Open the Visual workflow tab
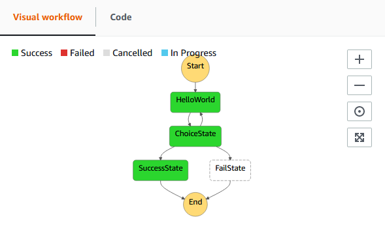 pyautogui.click(x=48, y=17)
